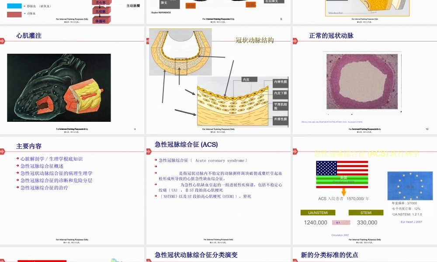Select bullet 急性冠脉综合征的诊断和危险分层
437x262 pixels.
pos(56,181)
